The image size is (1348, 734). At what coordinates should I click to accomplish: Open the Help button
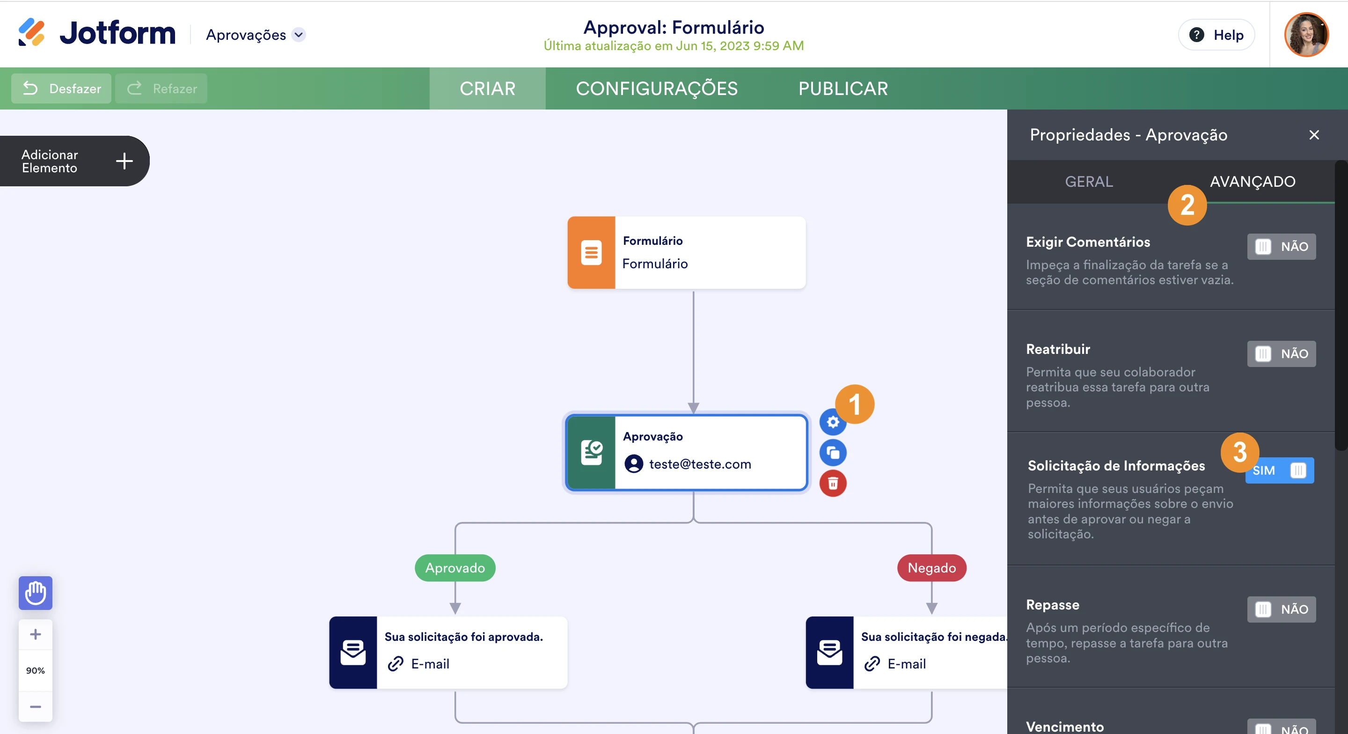click(x=1216, y=35)
